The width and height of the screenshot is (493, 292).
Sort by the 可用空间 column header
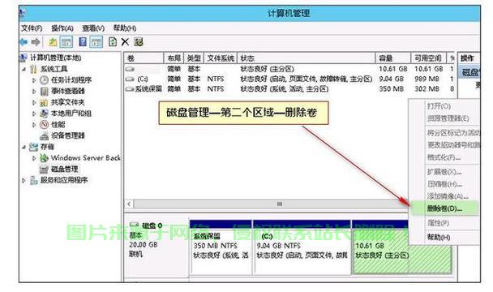click(x=429, y=58)
